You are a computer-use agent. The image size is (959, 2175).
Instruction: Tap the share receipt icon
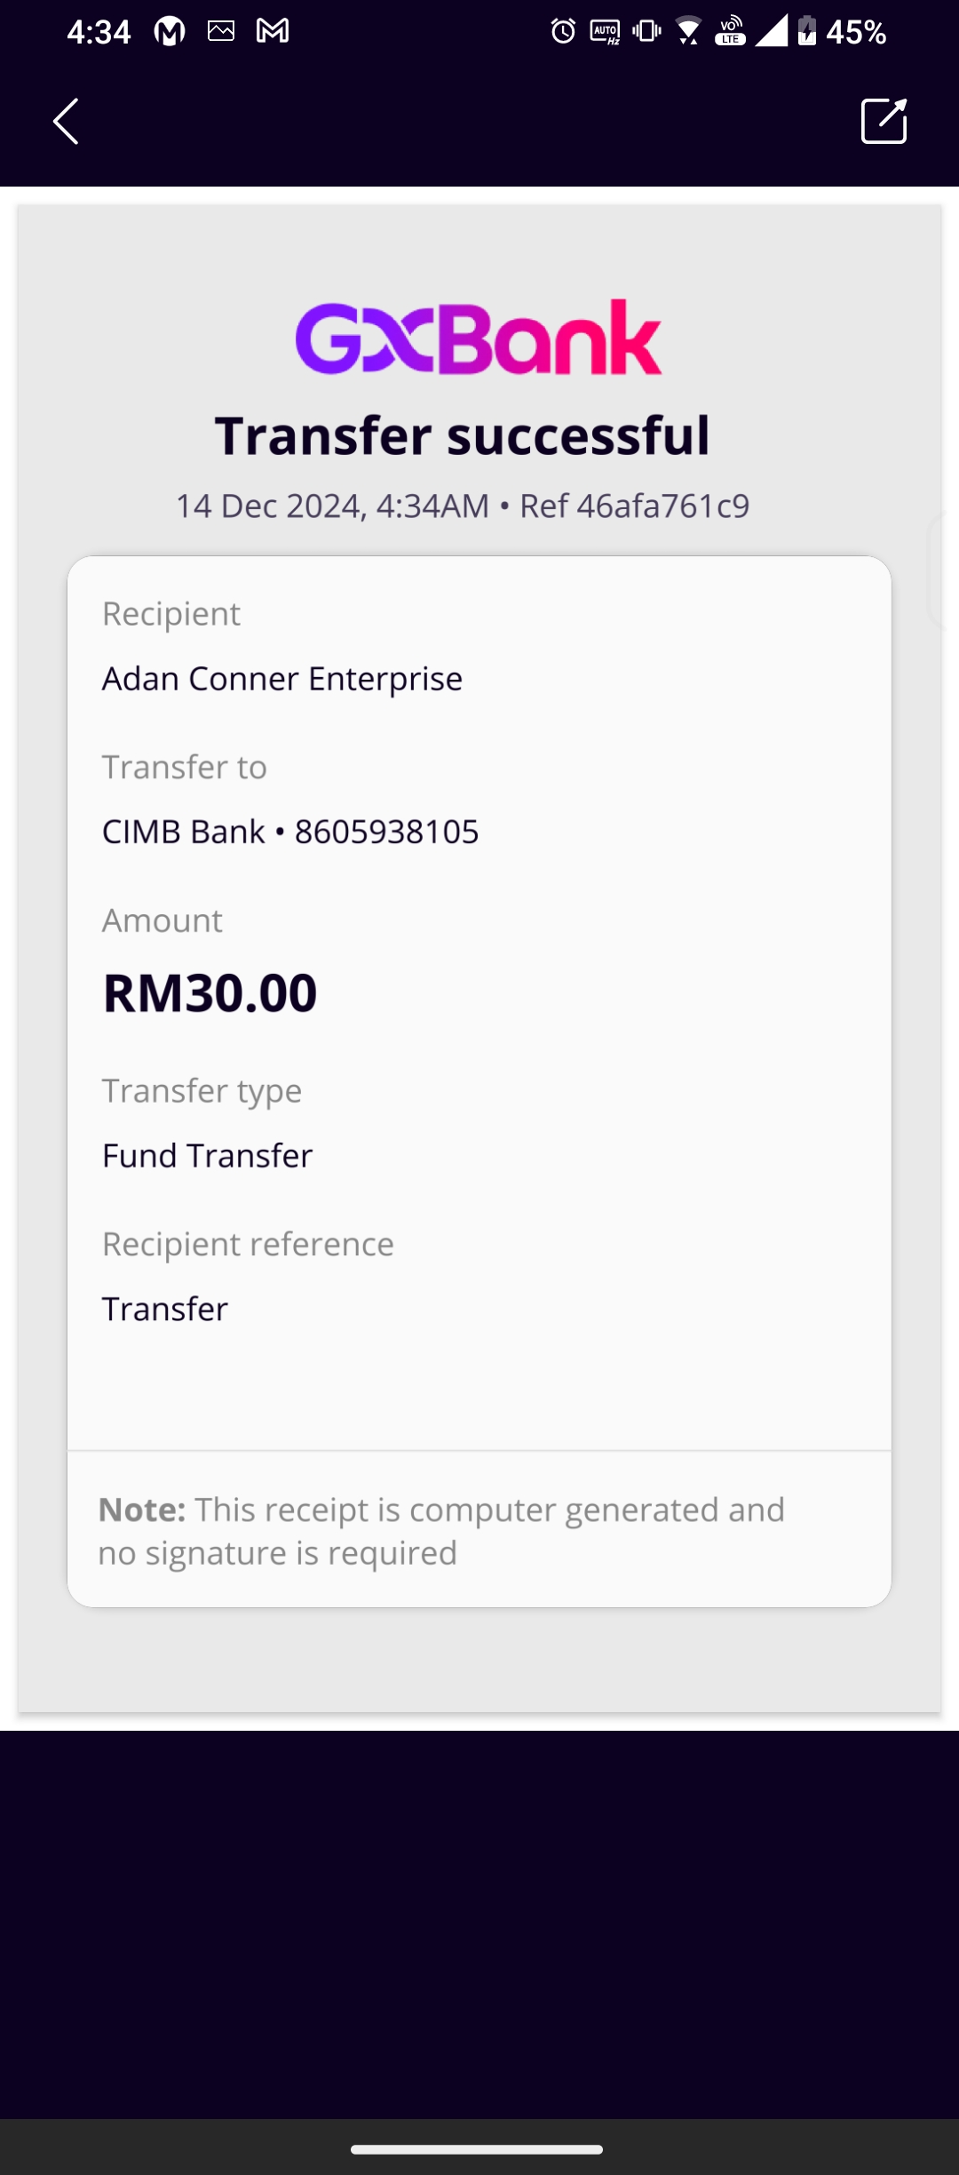(x=884, y=121)
